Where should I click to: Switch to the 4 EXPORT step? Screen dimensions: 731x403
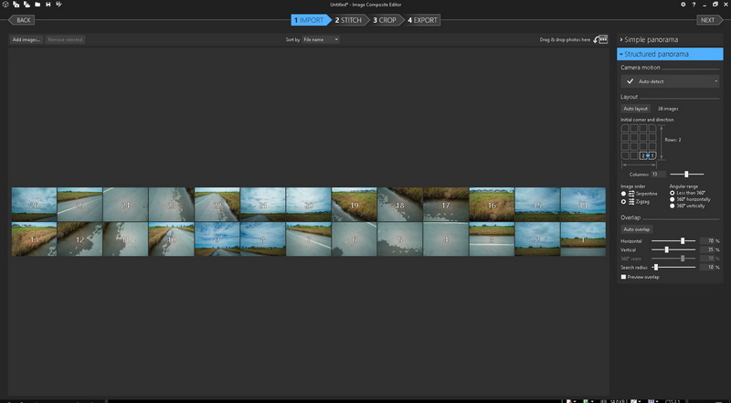point(423,19)
